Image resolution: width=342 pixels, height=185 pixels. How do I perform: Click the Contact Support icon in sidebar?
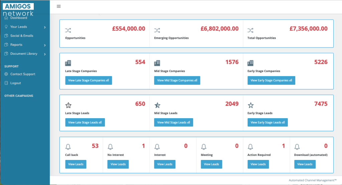(6, 74)
